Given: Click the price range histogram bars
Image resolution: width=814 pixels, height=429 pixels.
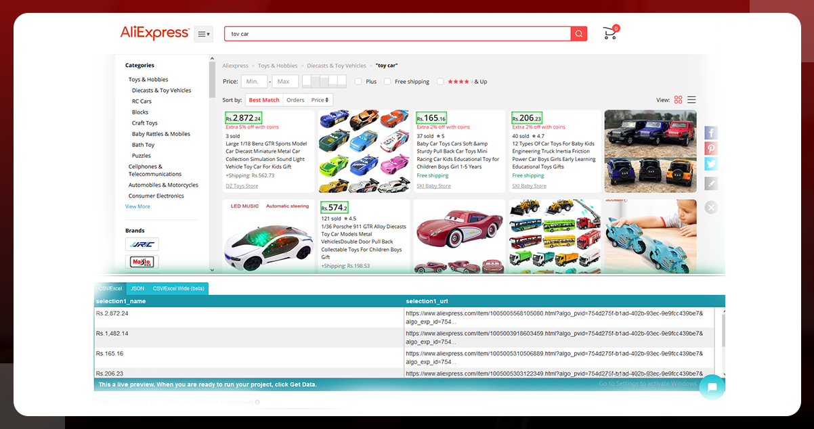Looking at the screenshot, I should (x=324, y=81).
